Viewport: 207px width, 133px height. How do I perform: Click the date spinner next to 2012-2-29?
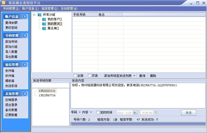[x=135, y=113]
